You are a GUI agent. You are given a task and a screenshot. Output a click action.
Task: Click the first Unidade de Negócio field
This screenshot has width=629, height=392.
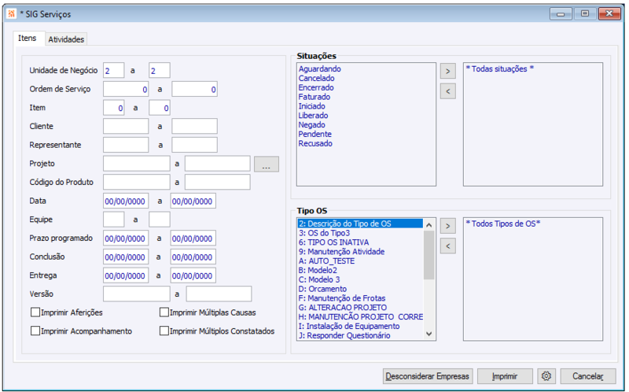pos(113,70)
